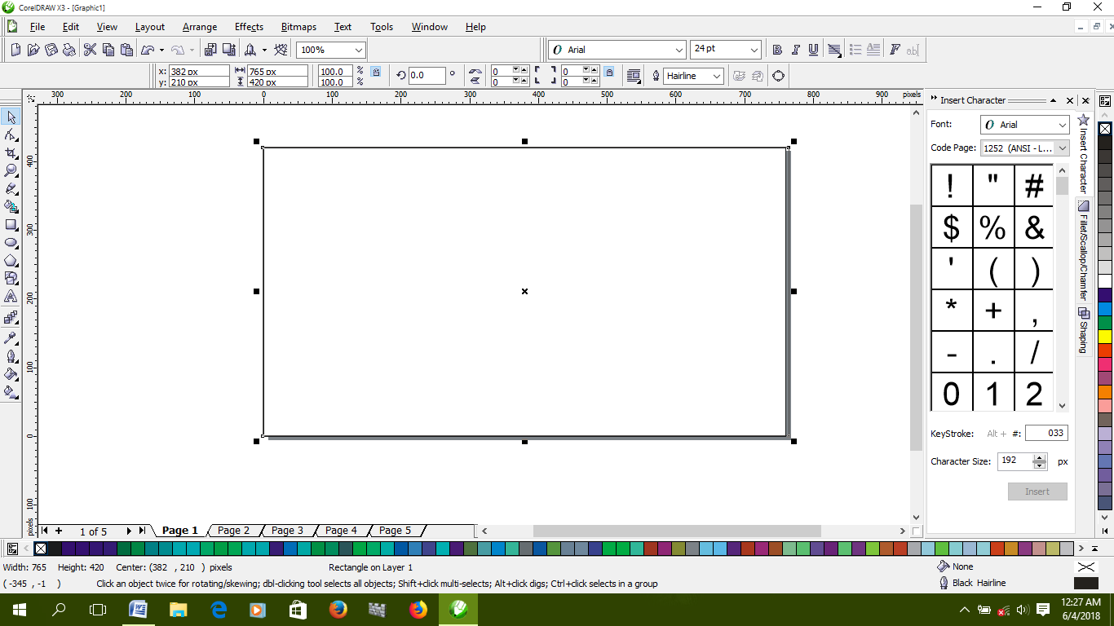Image resolution: width=1114 pixels, height=626 pixels.
Task: Open the outline width Hairline dropdown
Action: click(716, 76)
